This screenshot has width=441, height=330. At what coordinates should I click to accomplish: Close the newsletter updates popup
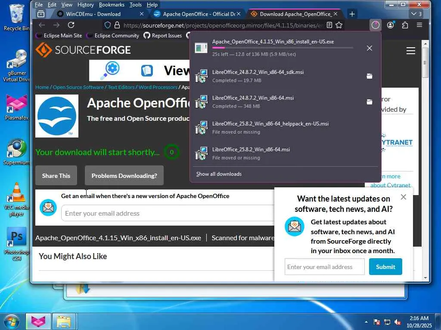point(404,197)
